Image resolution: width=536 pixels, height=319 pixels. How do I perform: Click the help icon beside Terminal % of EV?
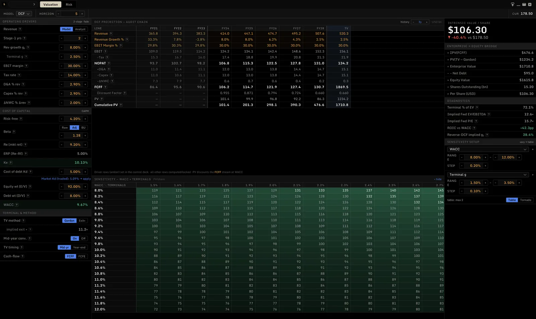pos(477,107)
